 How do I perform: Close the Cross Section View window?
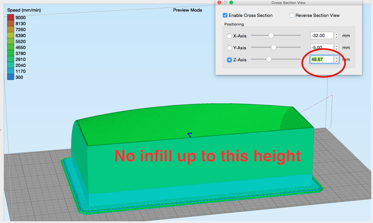219,3
